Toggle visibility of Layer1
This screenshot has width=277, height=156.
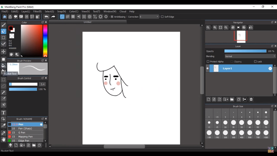207,68
